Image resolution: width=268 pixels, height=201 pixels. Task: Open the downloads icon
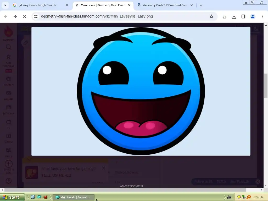234,16
